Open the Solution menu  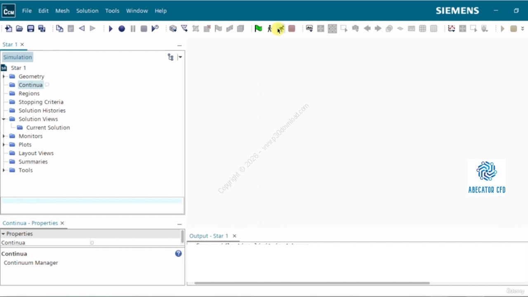click(x=87, y=11)
